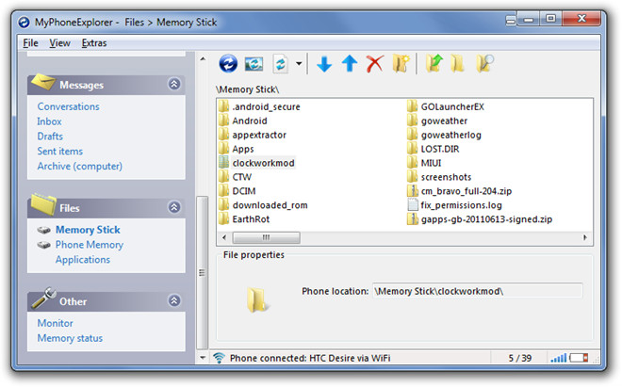Click the plain folder toolbar icon
The width and height of the screenshot is (622, 387).
tap(457, 63)
